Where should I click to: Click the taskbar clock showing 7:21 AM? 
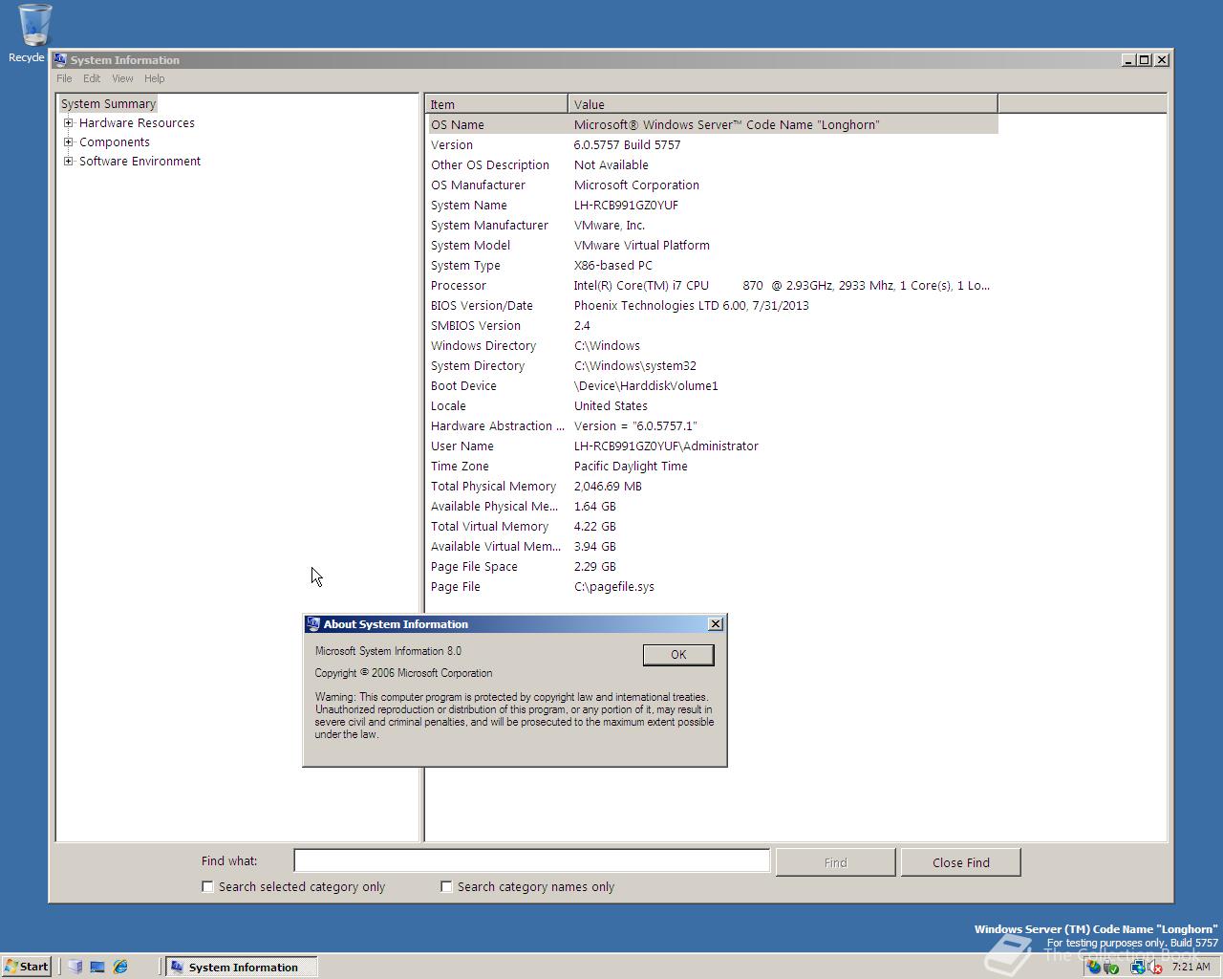click(x=1191, y=967)
